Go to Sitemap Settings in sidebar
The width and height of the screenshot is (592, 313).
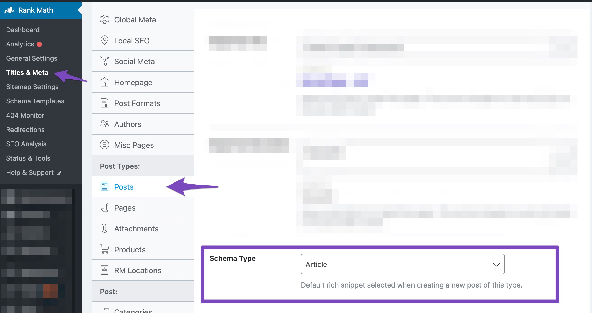[x=32, y=87]
